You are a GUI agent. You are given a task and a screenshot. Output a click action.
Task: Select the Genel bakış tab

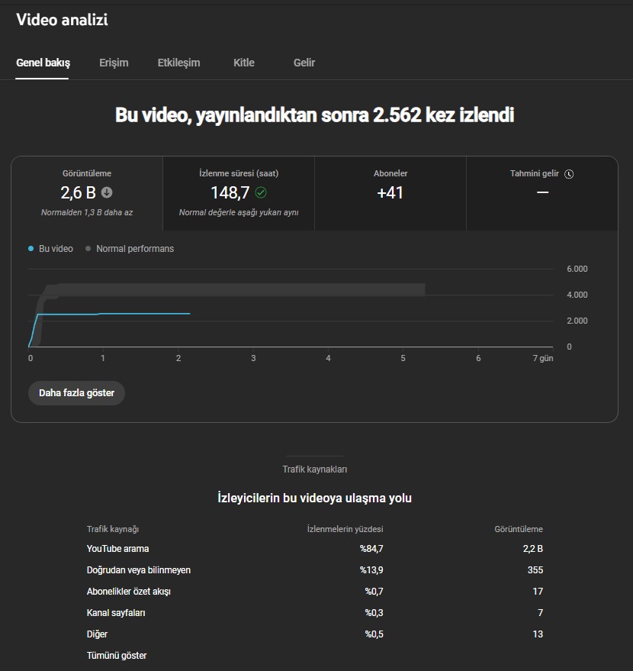click(x=43, y=63)
